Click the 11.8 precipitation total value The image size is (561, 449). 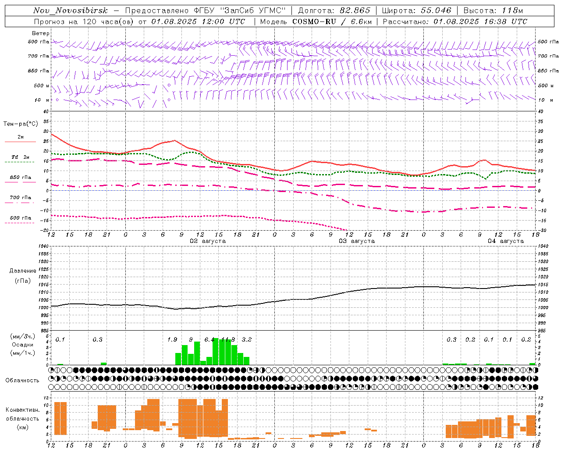coord(228,340)
